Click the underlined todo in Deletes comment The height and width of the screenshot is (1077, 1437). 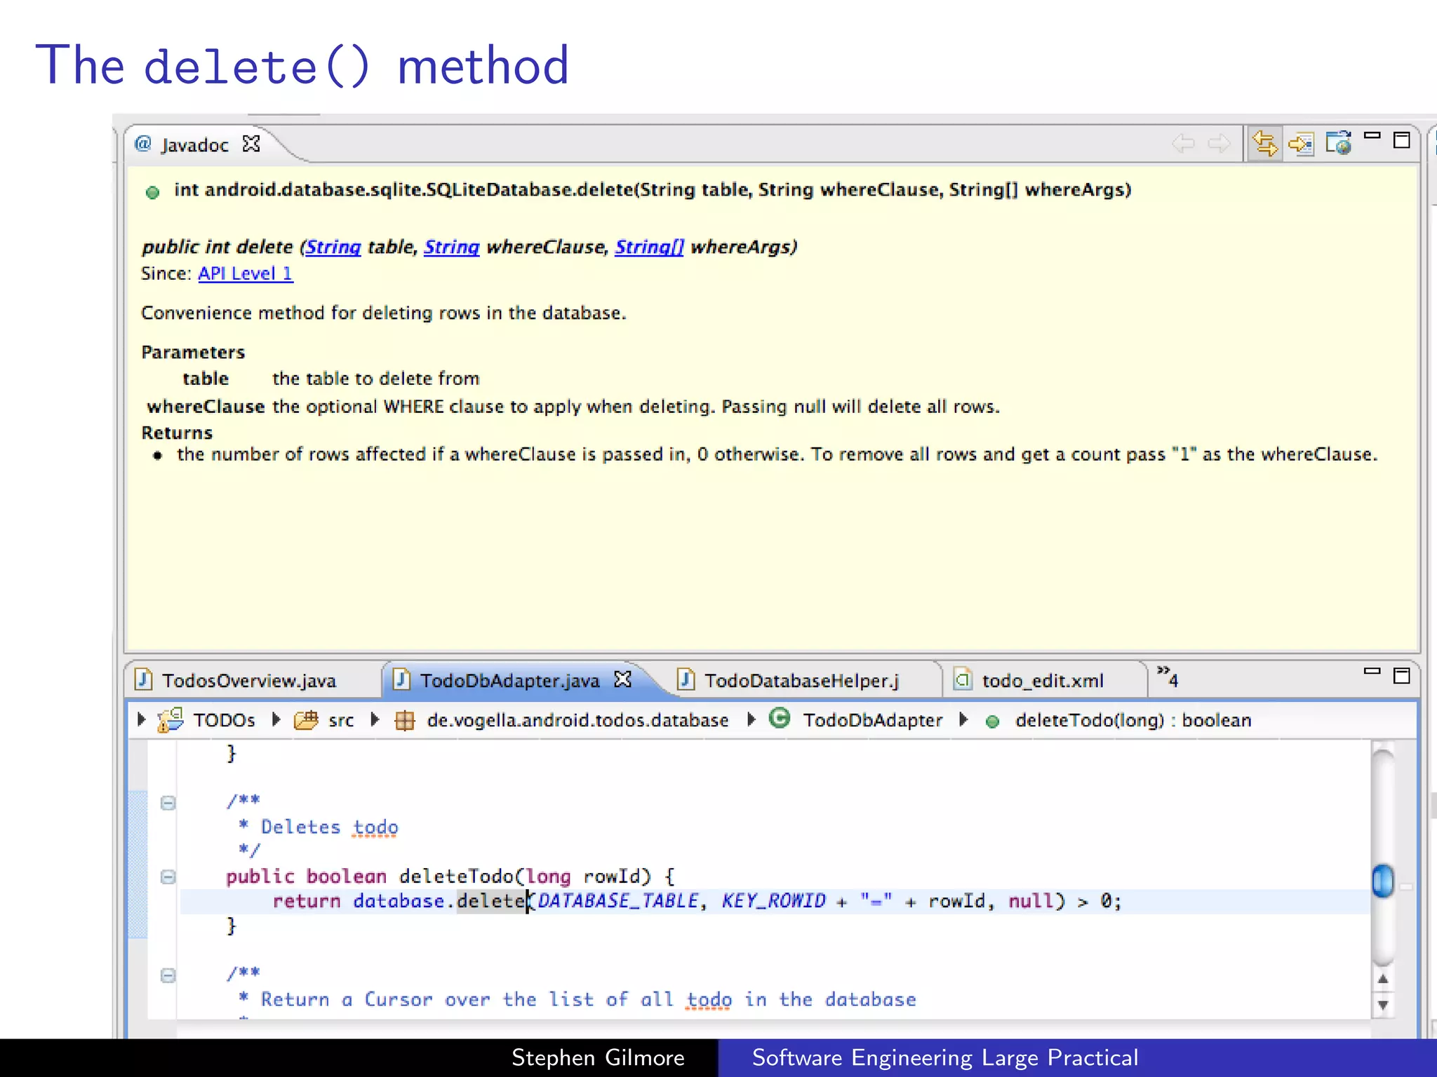click(375, 827)
